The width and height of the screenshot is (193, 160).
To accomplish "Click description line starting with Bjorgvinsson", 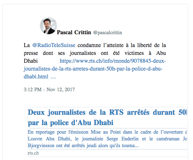I will 83,146.
